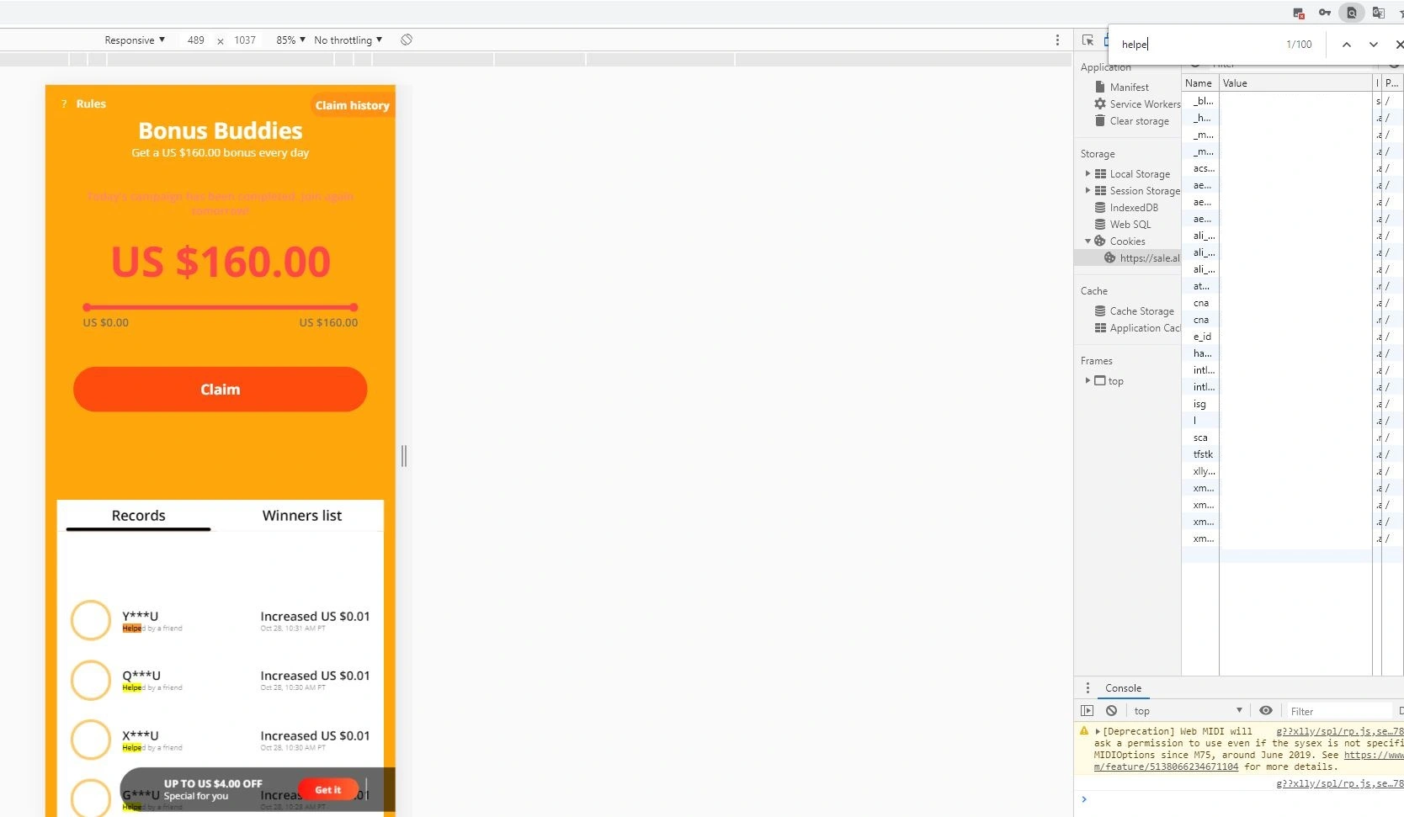Click the viewport height field 1037

(245, 40)
